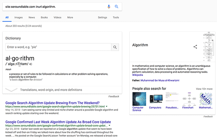Click the 'Computers' text link

155,108
